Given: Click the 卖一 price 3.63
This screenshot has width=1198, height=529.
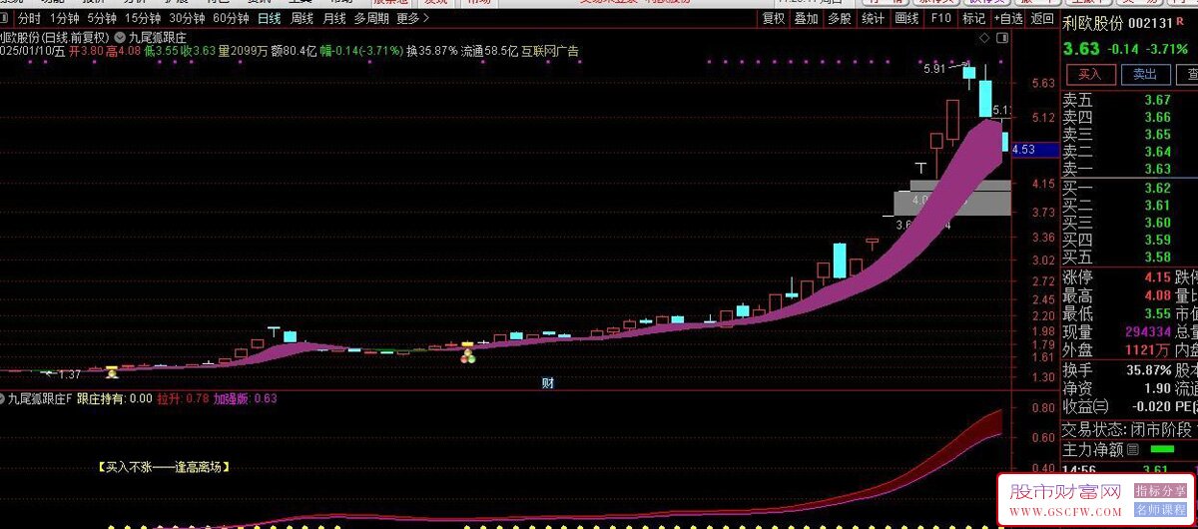Looking at the screenshot, I should [x=1157, y=169].
